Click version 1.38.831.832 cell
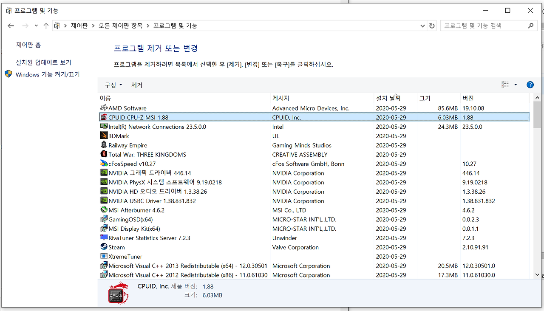 pyautogui.click(x=479, y=201)
